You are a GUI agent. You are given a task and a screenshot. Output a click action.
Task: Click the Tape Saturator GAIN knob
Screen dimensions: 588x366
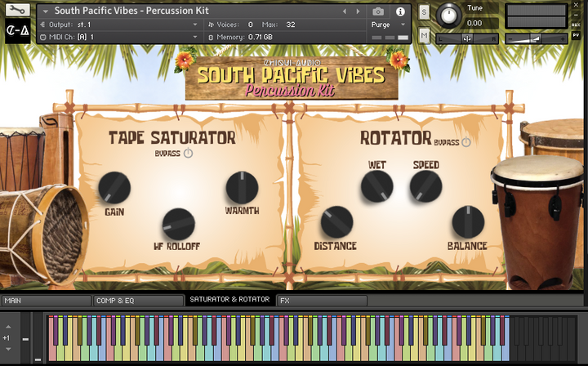[114, 188]
